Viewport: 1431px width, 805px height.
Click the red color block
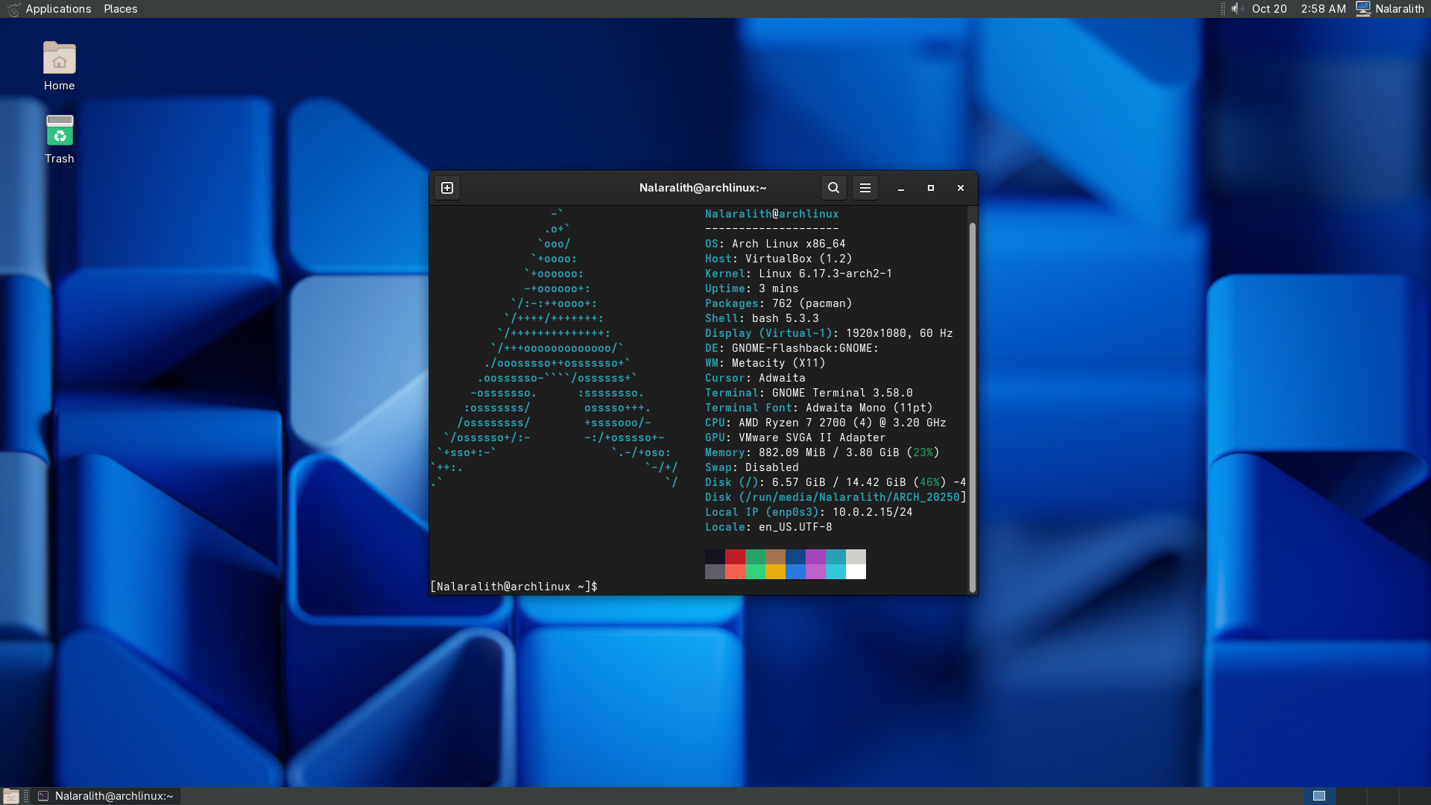735,557
